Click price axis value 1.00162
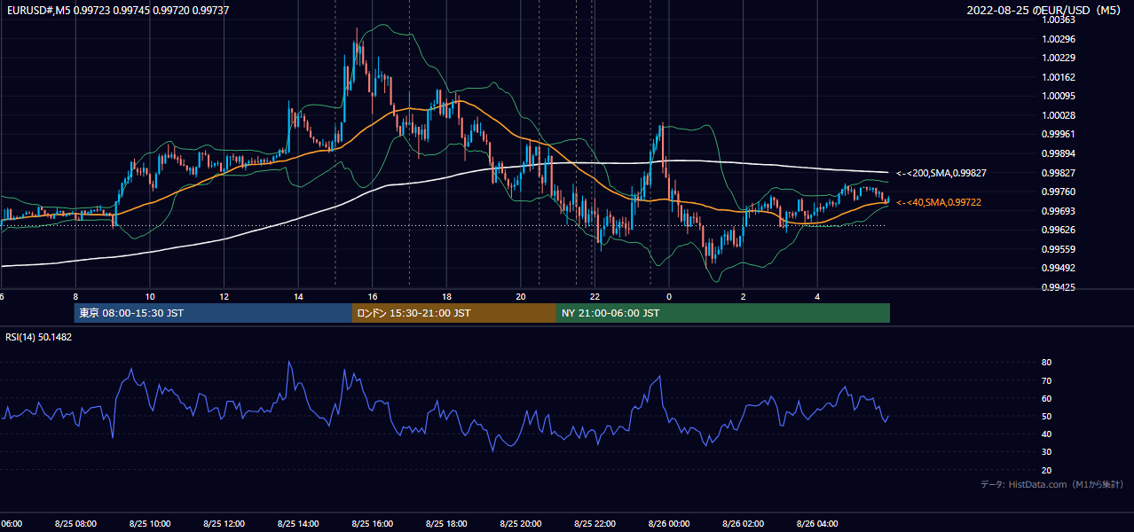1134x532 pixels. coord(1059,77)
